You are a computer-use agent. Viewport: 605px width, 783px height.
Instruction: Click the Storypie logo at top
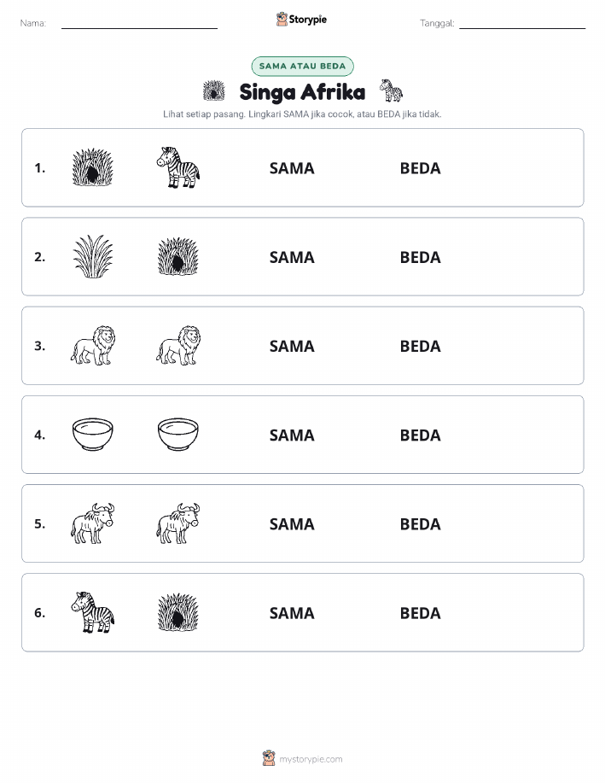pos(301,20)
